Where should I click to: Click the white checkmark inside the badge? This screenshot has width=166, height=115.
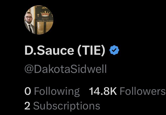[114, 50]
